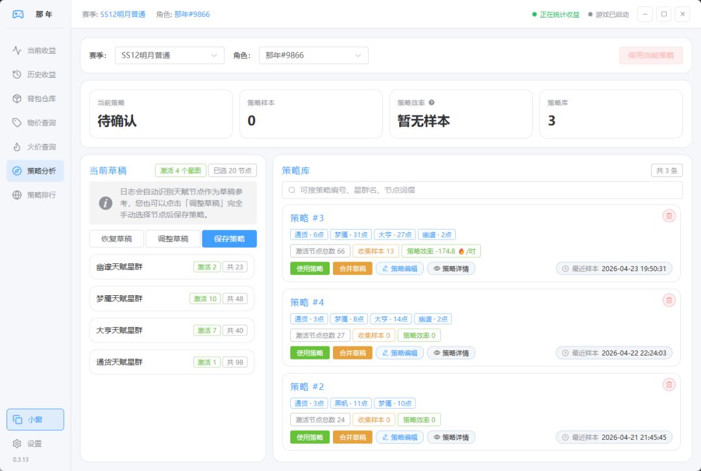Click 调整草稿 button
This screenshot has height=471, width=701.
click(x=173, y=239)
